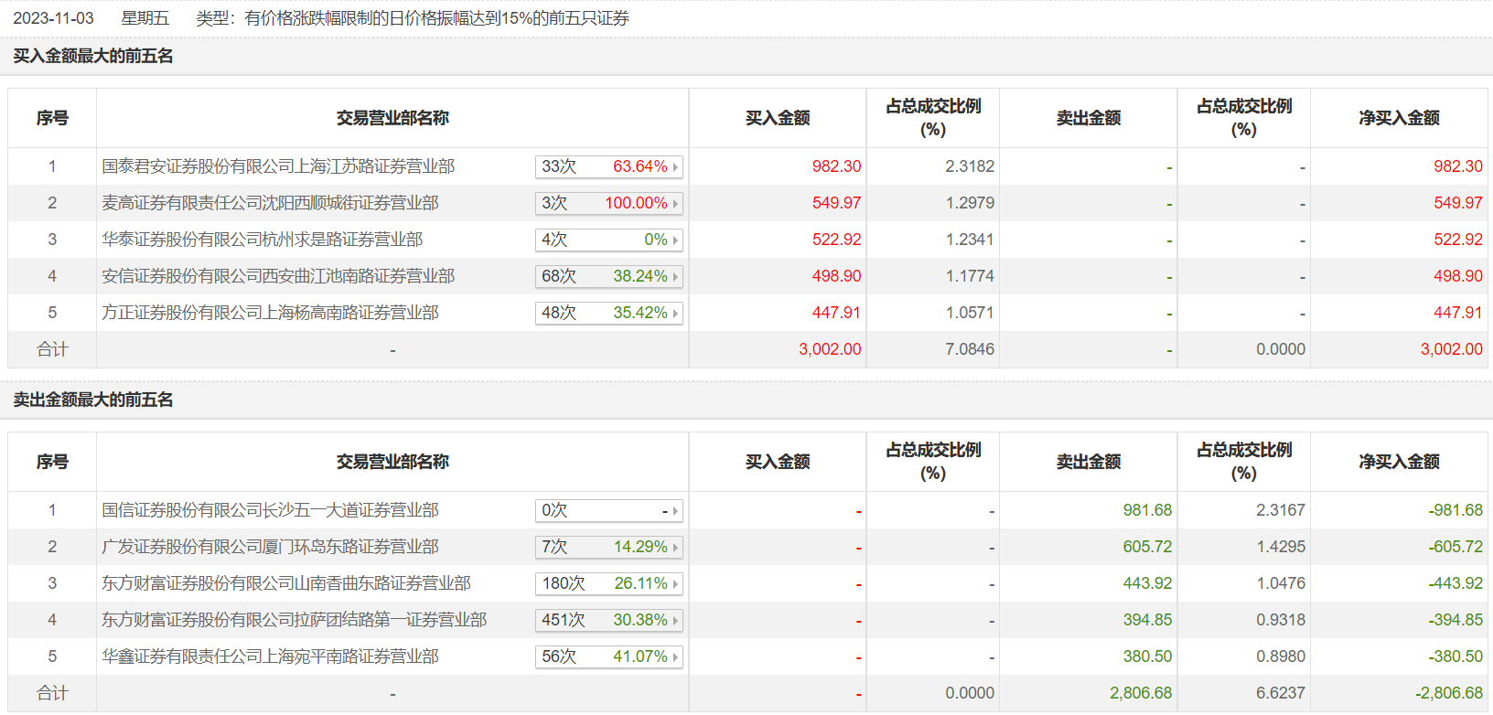Open 东方财富证券山南香曲东路证券营业部 link
This screenshot has width=1493, height=715.
(x=286, y=583)
